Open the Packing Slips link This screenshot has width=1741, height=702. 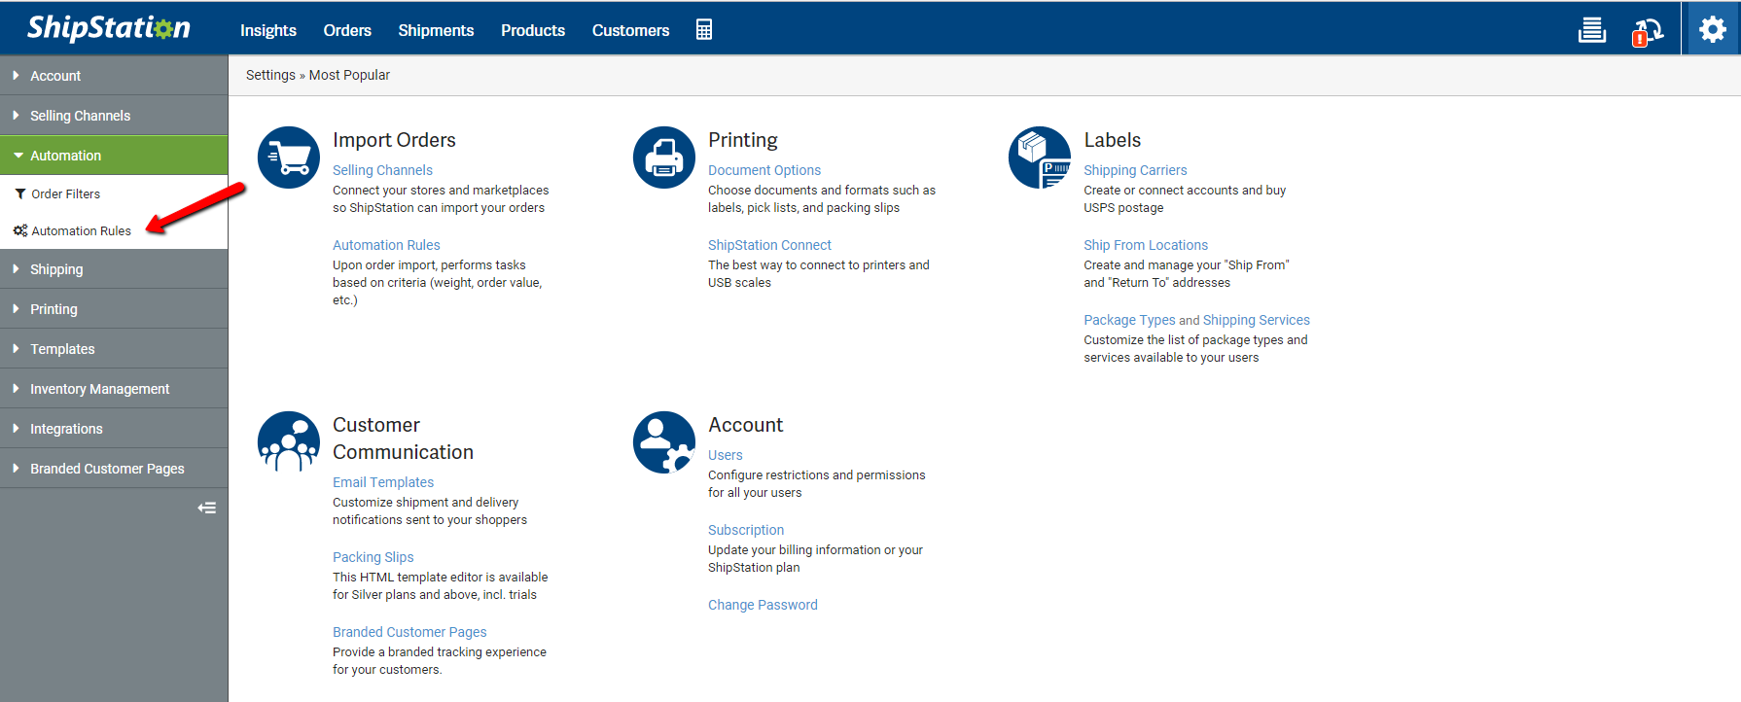point(373,557)
